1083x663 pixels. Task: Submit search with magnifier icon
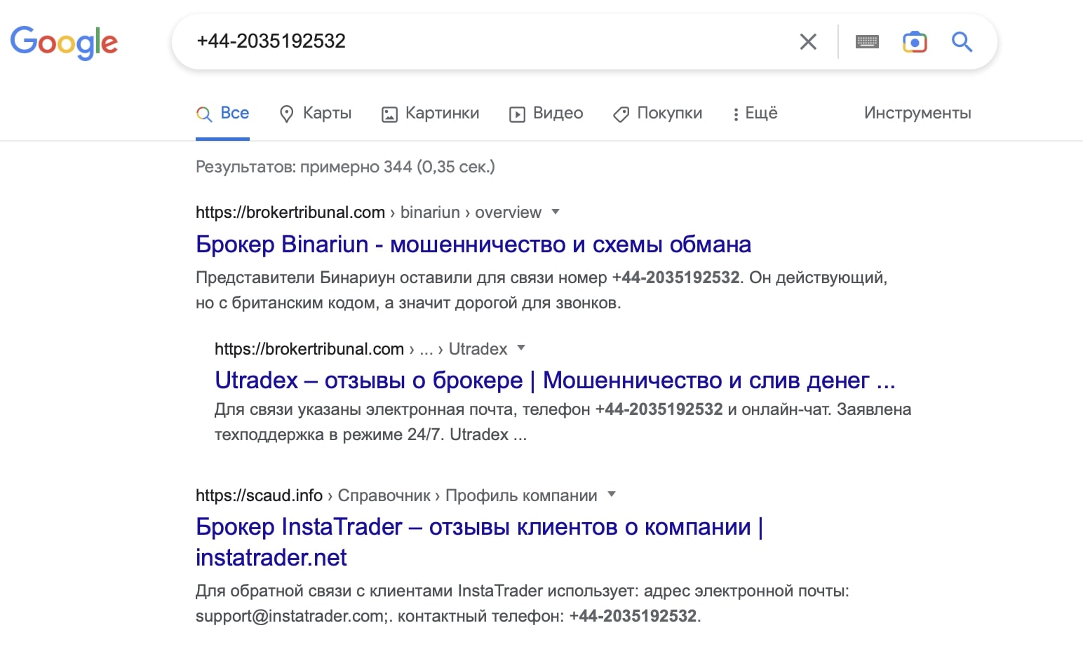(x=962, y=42)
